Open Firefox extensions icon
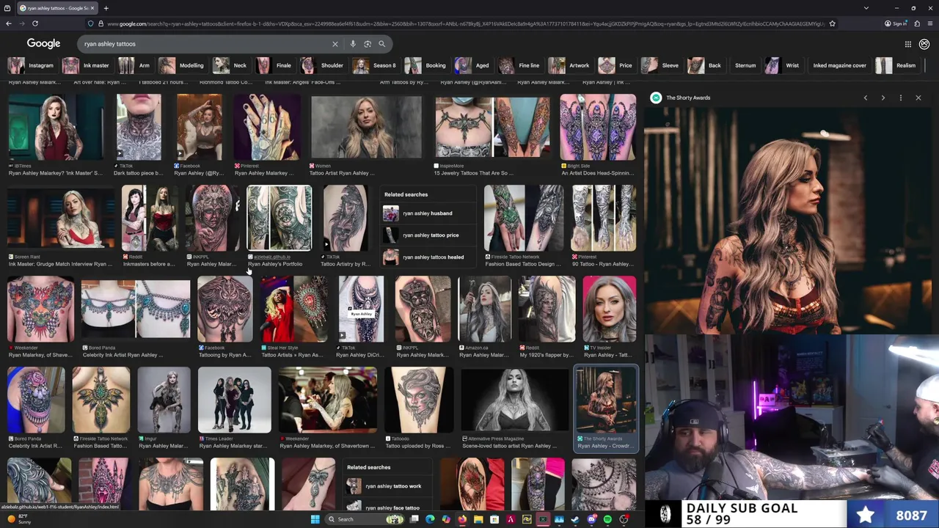The image size is (939, 528). coord(917,23)
